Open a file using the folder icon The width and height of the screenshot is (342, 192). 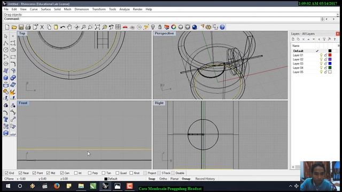(x=14, y=27)
